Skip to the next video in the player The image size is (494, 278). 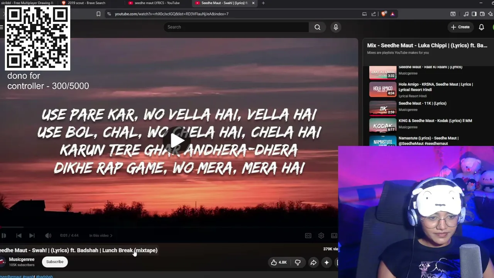32,236
